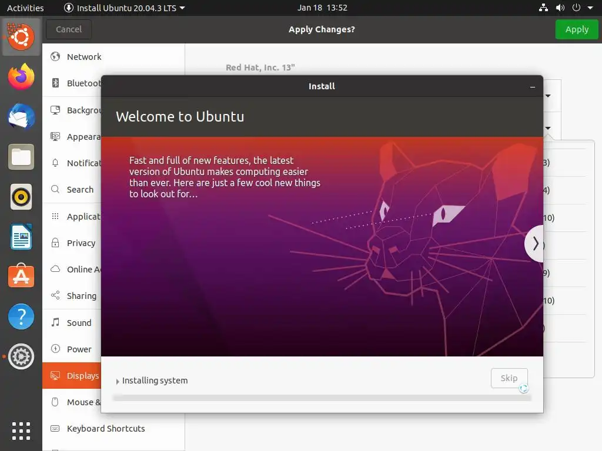Open the Files manager dock icon
Image resolution: width=602 pixels, height=451 pixels.
[21, 157]
